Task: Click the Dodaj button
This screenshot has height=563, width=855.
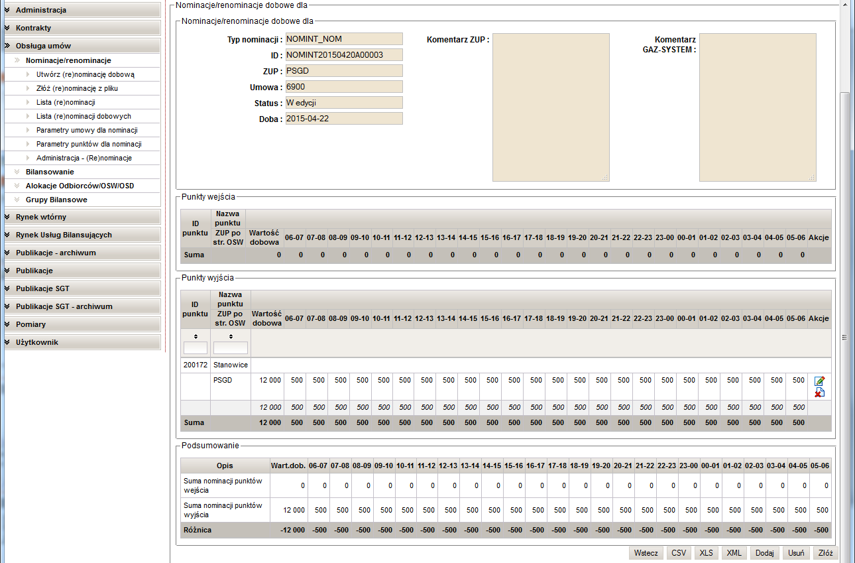Action: click(765, 553)
